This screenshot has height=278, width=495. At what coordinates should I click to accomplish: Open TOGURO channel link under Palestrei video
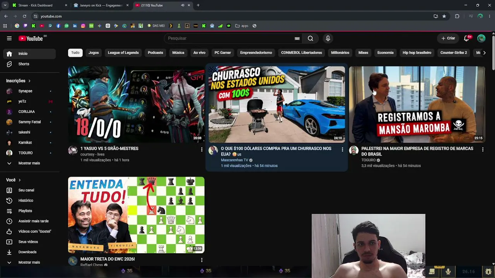[x=369, y=160]
